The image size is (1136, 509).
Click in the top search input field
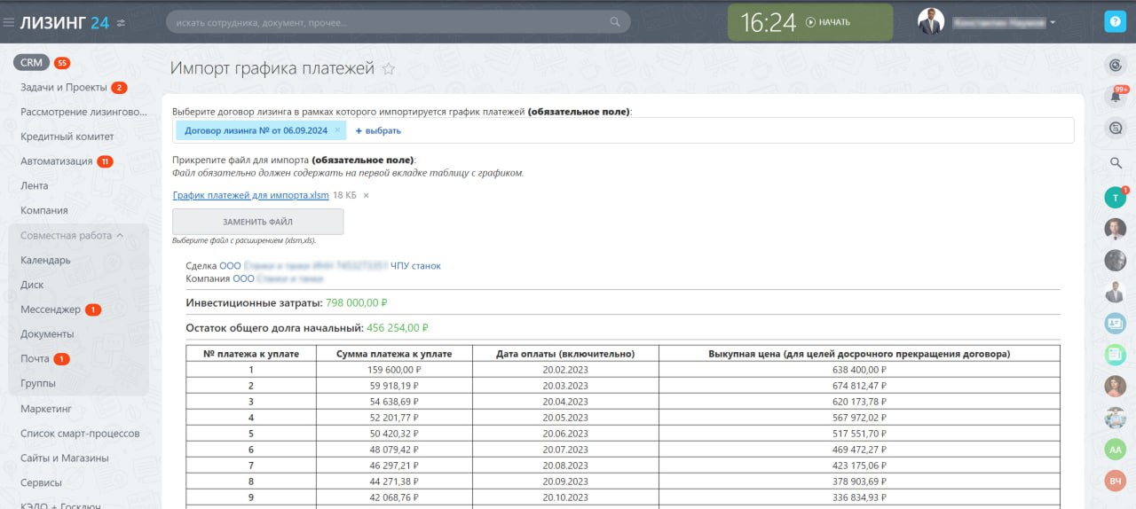[386, 22]
